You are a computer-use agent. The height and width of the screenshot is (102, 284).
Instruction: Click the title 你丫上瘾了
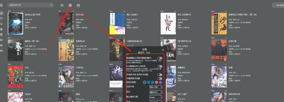(x=182, y=94)
